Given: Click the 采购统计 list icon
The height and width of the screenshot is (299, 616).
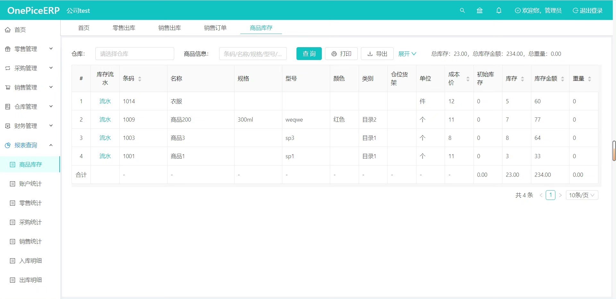Looking at the screenshot, I should (x=13, y=222).
